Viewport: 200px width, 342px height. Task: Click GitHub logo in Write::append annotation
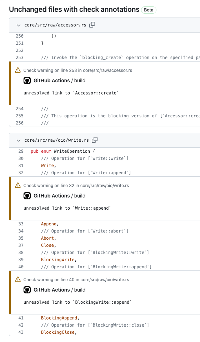[x=27, y=196]
